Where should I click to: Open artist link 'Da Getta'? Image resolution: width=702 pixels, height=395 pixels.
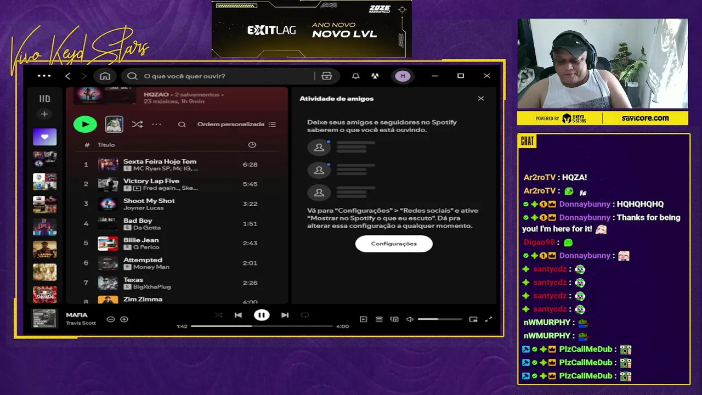(x=147, y=228)
